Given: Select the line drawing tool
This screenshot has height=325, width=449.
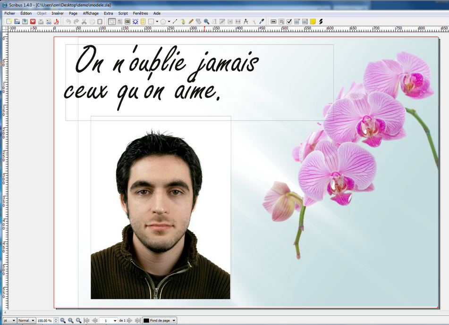Looking at the screenshot, I should point(175,21).
